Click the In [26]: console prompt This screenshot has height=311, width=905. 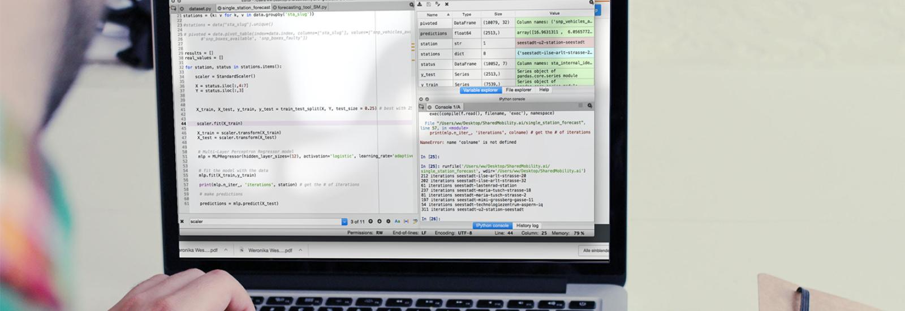click(430, 219)
